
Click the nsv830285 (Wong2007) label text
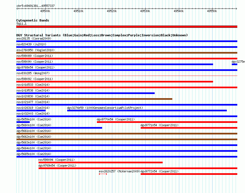click(x=33, y=73)
